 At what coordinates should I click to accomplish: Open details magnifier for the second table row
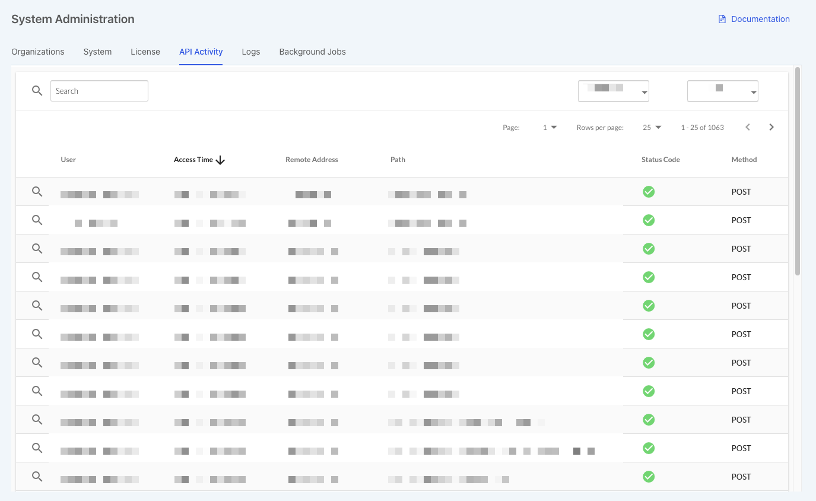[37, 220]
